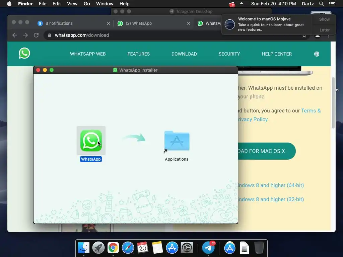Click Telegram Desktop window title
343x257 pixels.
[x=194, y=11]
